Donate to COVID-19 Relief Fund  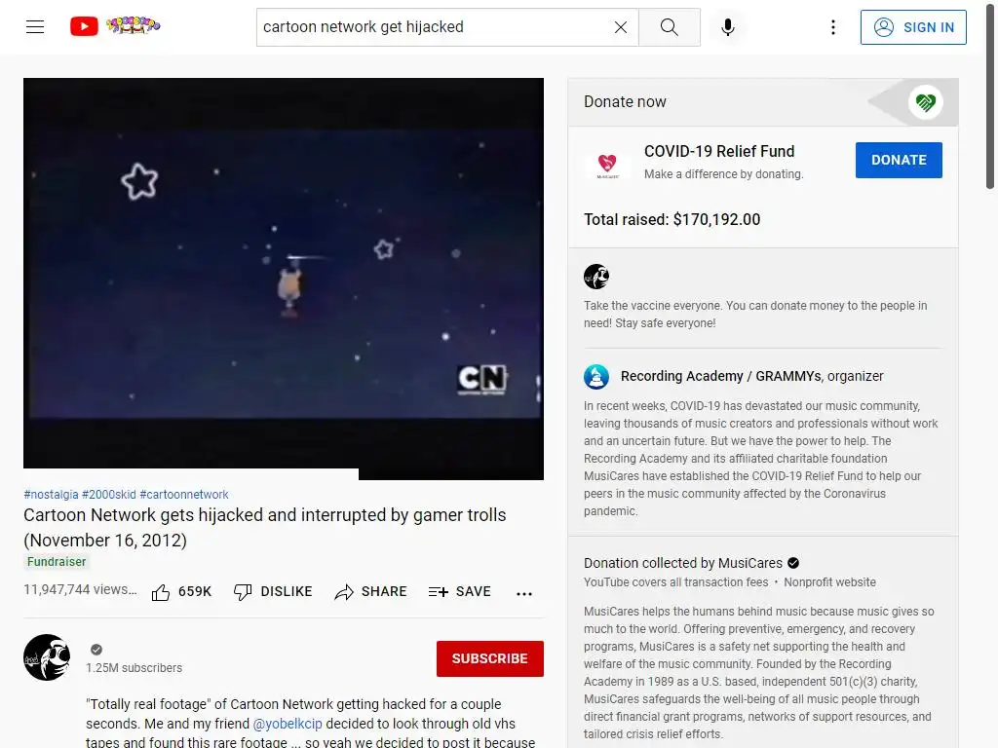click(899, 161)
